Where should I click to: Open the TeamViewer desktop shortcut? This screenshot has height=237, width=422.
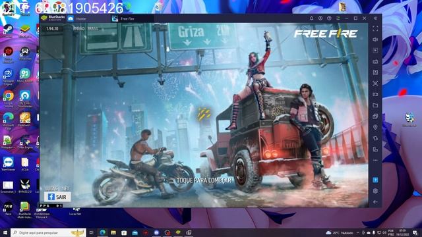pos(9,164)
